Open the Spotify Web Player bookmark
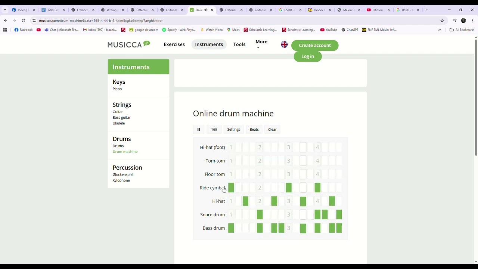 click(179, 30)
